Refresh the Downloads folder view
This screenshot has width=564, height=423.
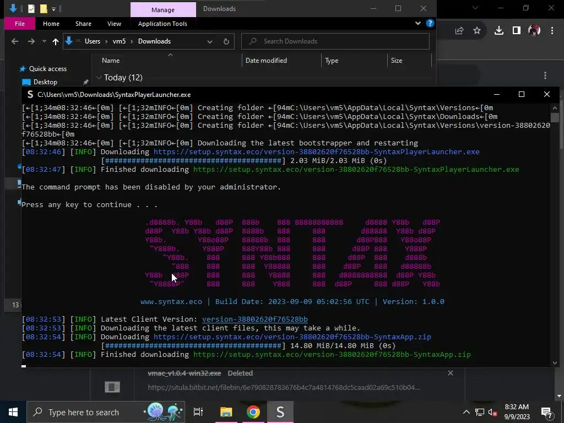coord(226,41)
